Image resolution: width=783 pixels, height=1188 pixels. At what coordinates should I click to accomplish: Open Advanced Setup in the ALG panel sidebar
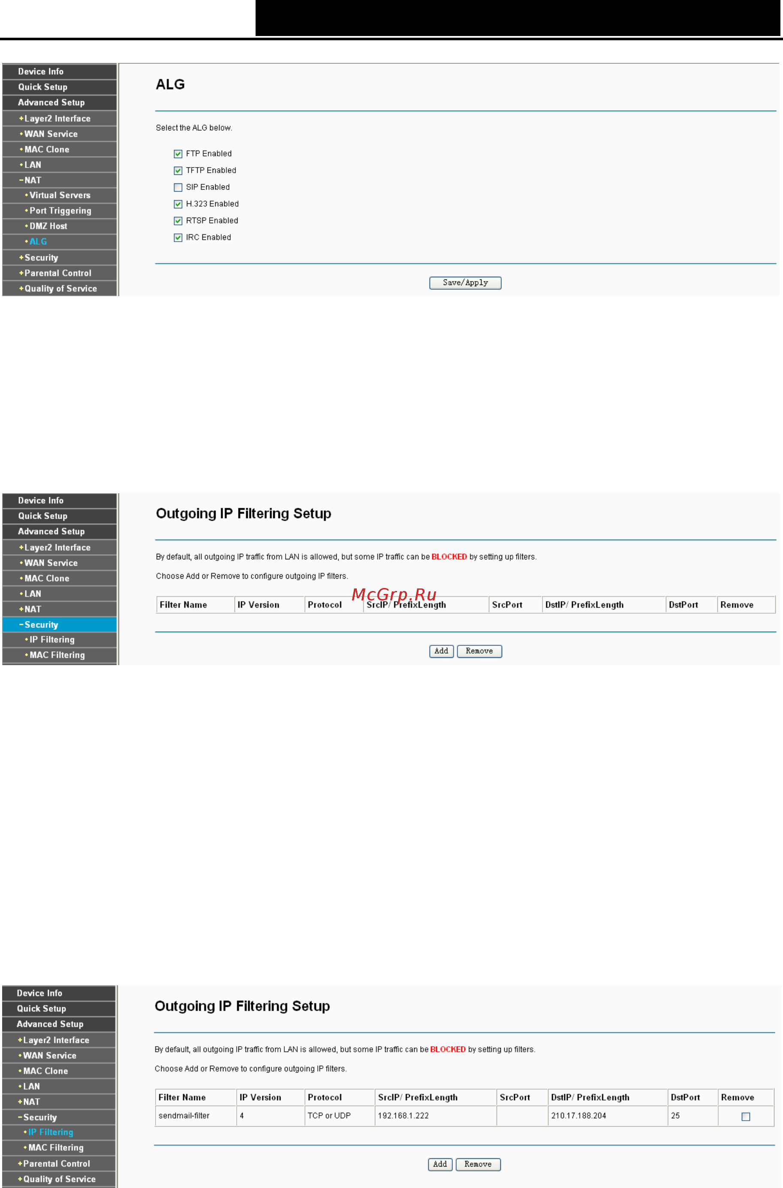click(60, 102)
